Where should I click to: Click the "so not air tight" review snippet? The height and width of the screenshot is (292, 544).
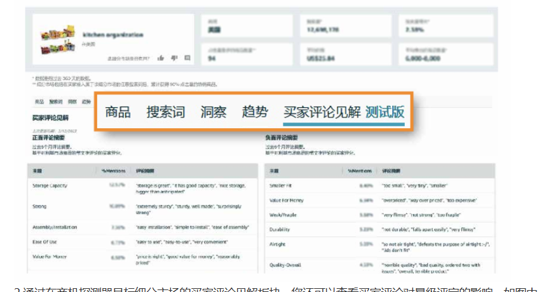[x=398, y=244]
